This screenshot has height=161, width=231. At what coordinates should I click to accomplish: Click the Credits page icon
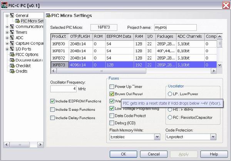click(x=12, y=71)
